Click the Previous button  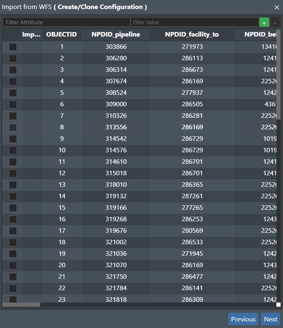pos(243,319)
